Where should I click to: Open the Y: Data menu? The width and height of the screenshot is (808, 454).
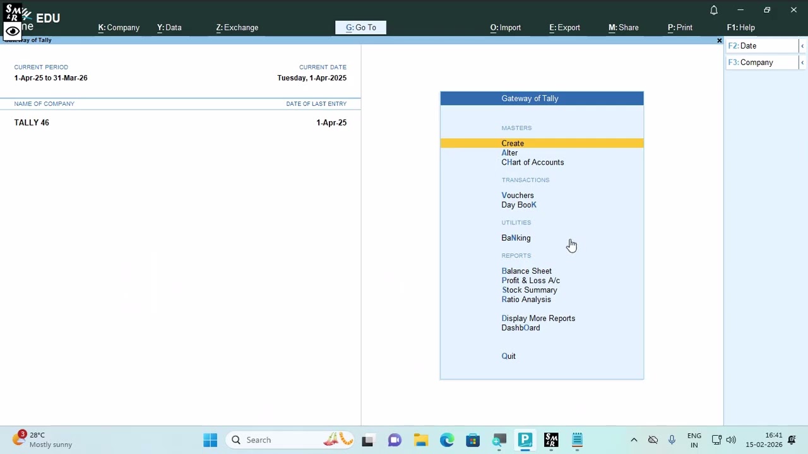[169, 28]
